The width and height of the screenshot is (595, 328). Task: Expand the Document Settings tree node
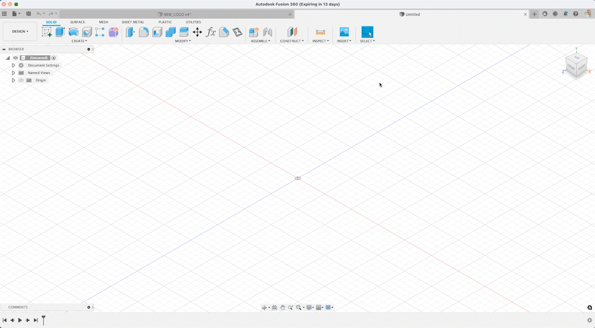click(x=13, y=66)
